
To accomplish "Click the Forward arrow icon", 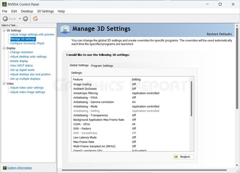I will 25,19.
